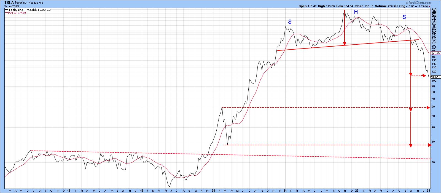Viewport: 441px width, 193px height.
Task: Click the Open 118.47 value
Action: (x=308, y=6)
